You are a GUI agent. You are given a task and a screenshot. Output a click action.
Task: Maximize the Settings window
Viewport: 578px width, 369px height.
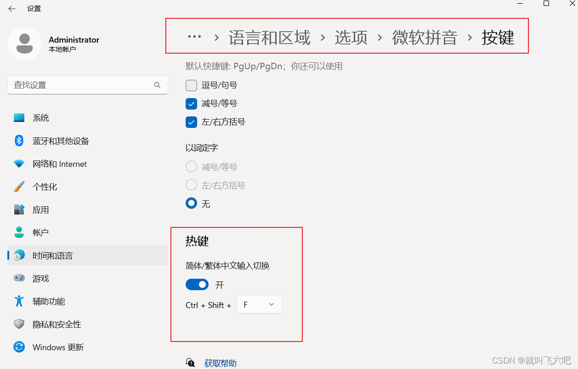(546, 4)
